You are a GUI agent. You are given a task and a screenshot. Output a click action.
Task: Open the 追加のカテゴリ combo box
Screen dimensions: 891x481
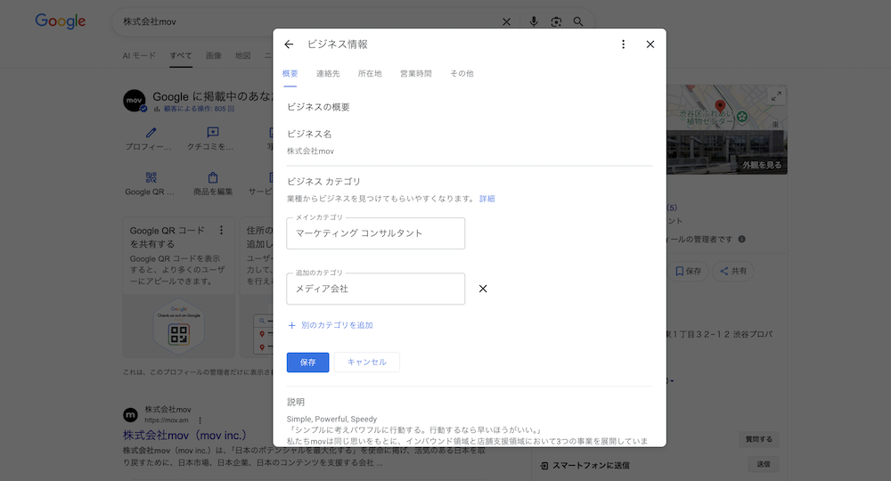click(375, 289)
